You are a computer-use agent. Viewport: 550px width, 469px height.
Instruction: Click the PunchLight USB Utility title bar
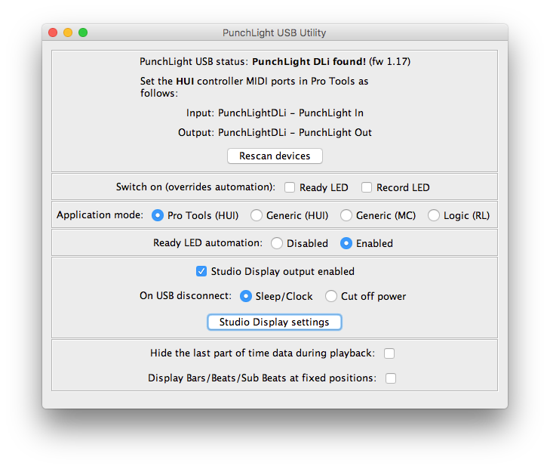tap(275, 32)
